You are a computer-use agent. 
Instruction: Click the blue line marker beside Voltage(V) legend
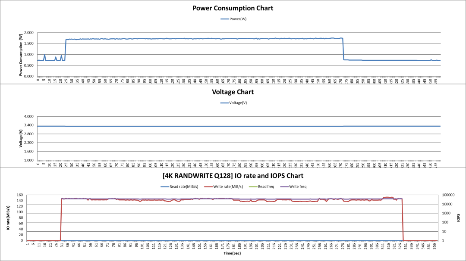pos(224,103)
